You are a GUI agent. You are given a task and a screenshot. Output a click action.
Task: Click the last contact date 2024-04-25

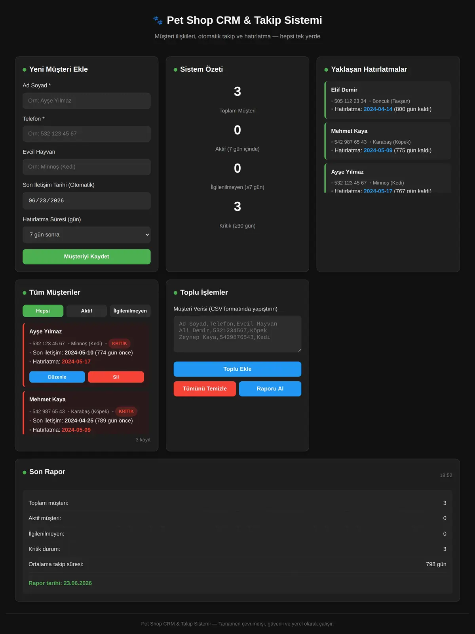[x=79, y=421]
